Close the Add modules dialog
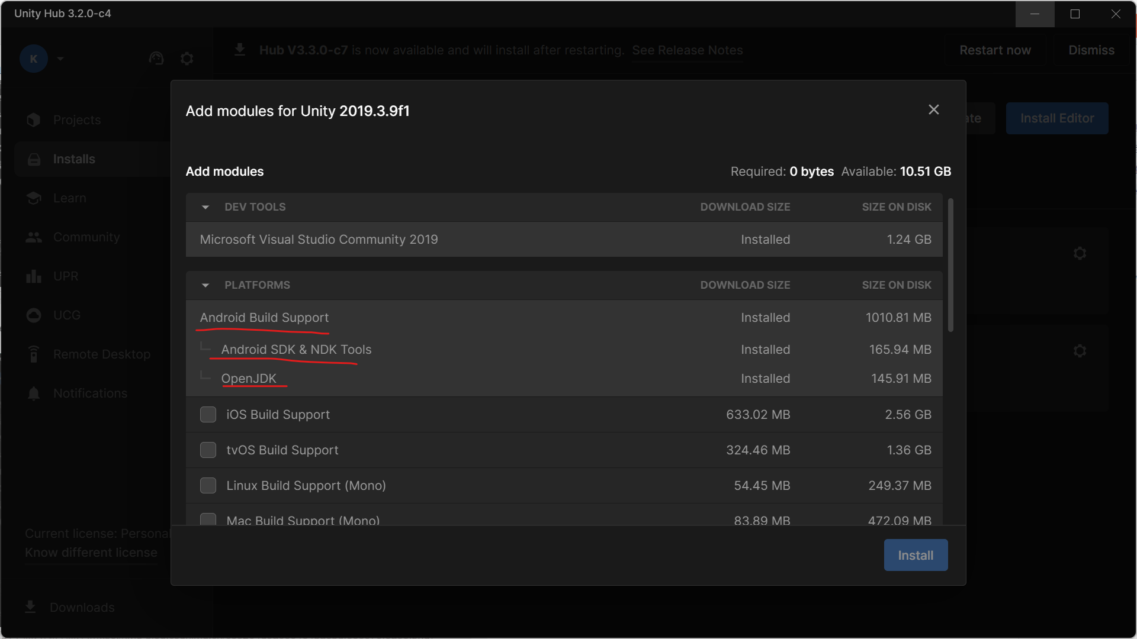 (x=933, y=109)
